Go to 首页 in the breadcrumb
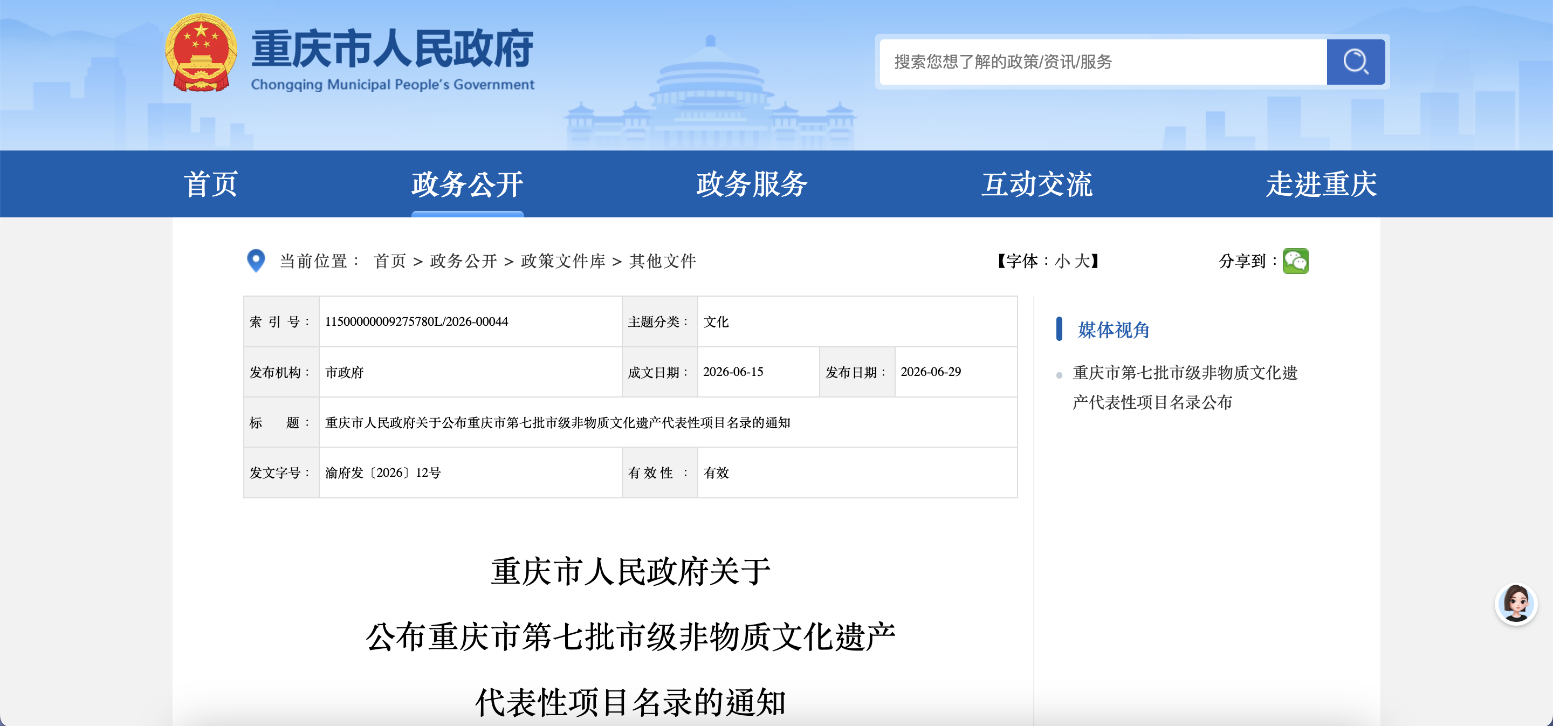The image size is (1553, 726). [x=390, y=261]
